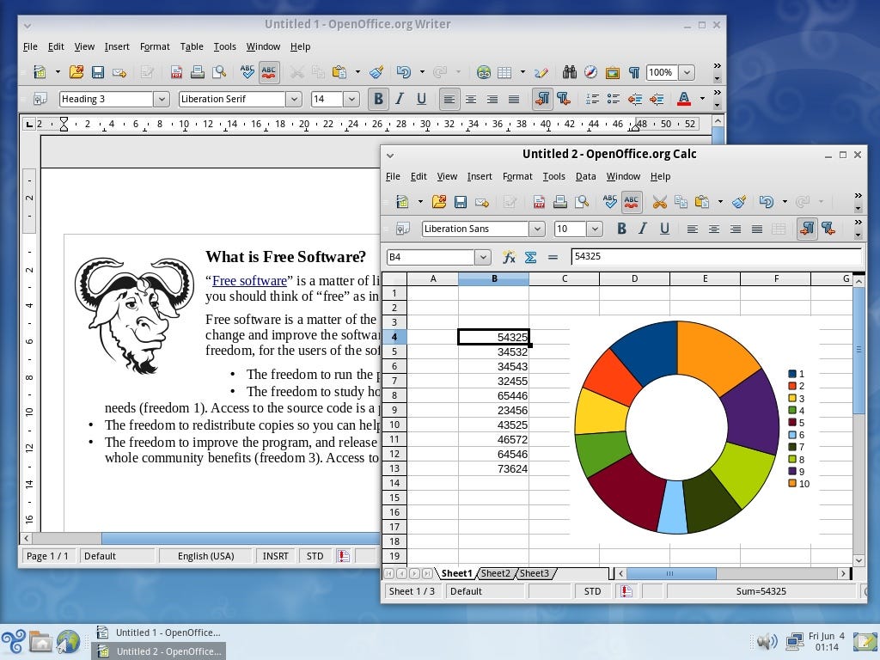Click the Calc formula input line showing 54325
This screenshot has height=660, width=880.
click(x=716, y=256)
